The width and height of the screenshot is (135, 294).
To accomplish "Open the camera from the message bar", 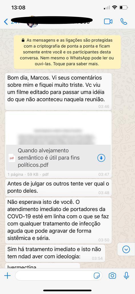I will click(112, 276).
